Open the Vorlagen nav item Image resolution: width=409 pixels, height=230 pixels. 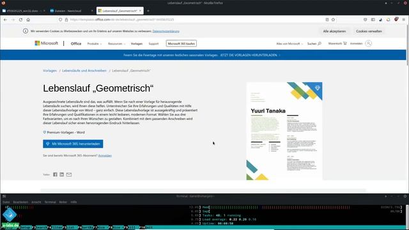pyautogui.click(x=137, y=44)
